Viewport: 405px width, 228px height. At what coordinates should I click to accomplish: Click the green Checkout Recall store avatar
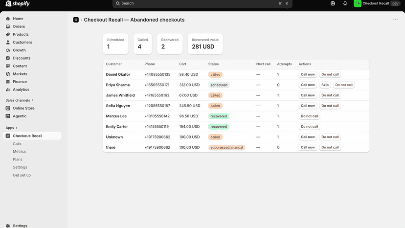click(358, 3)
